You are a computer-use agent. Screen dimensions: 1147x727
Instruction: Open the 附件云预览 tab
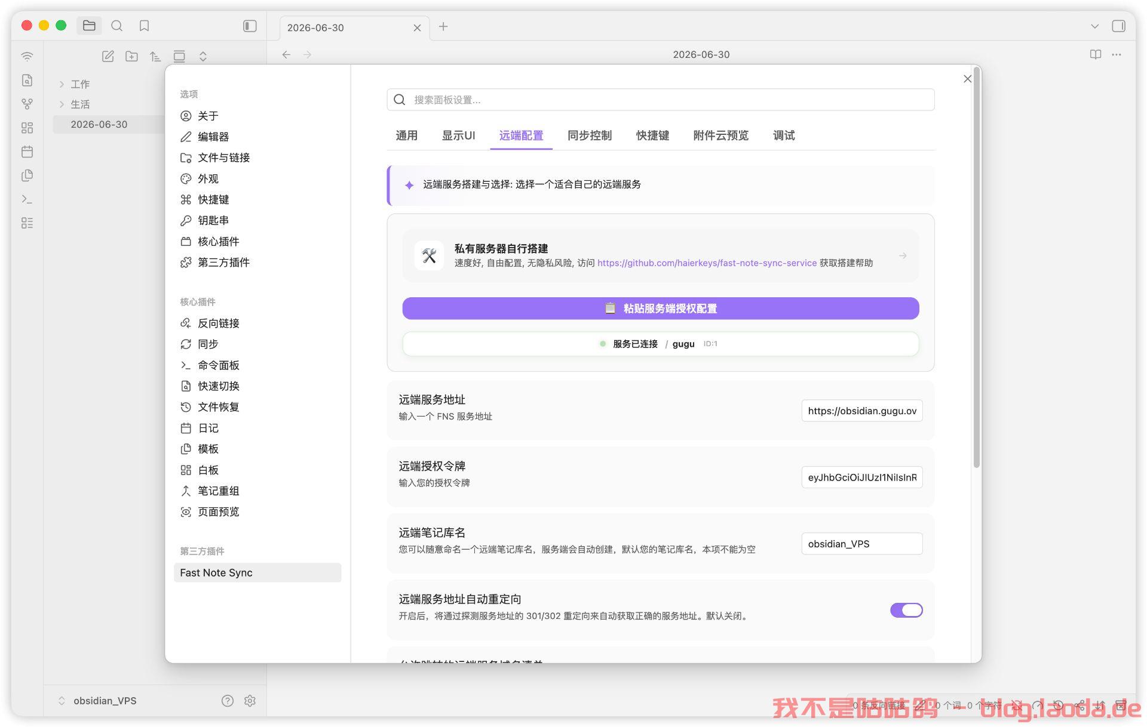(x=720, y=135)
